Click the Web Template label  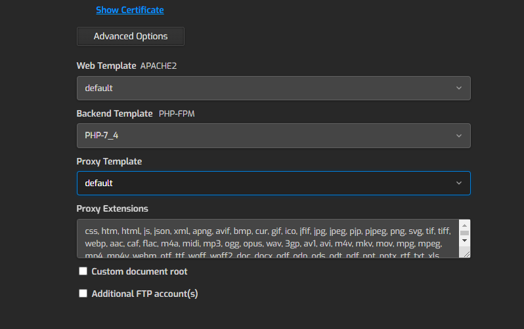point(106,66)
